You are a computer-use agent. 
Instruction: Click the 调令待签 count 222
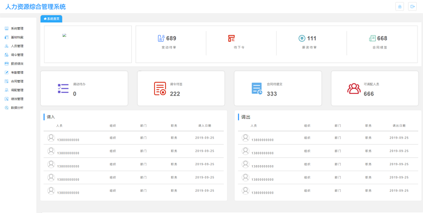tap(175, 94)
